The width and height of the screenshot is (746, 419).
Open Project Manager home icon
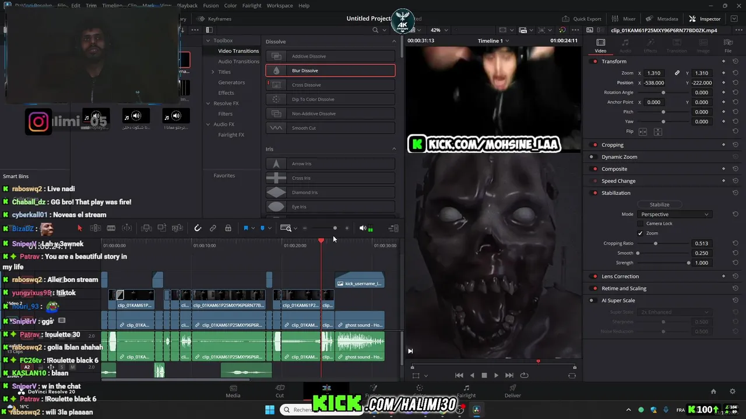713,392
